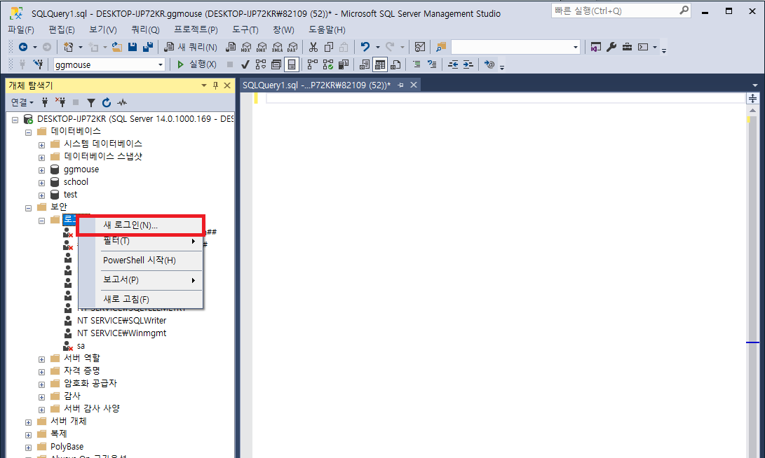Click the cut scissors icon

pyautogui.click(x=313, y=47)
